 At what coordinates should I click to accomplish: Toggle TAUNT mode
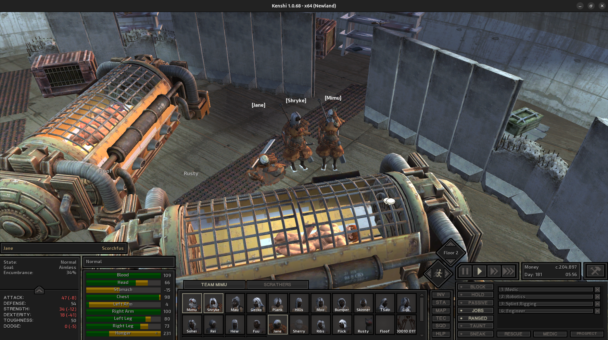click(476, 326)
